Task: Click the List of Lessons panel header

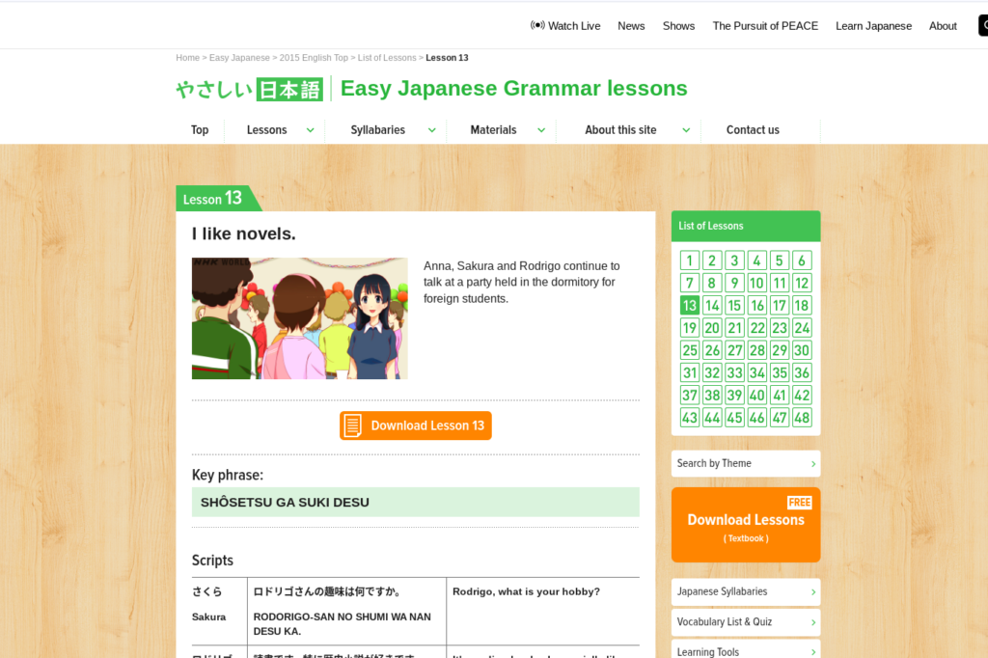Action: tap(746, 227)
